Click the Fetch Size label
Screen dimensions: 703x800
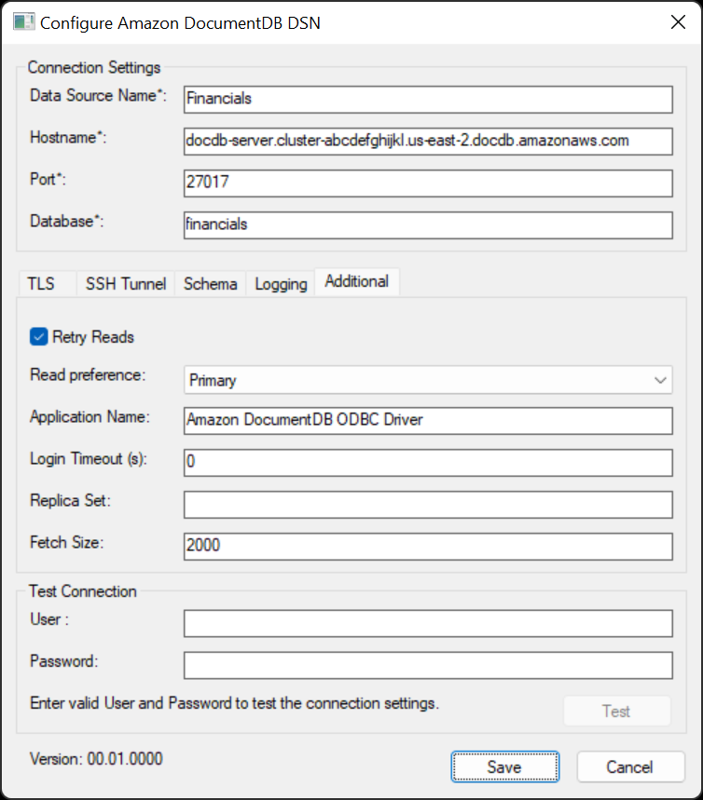67,542
